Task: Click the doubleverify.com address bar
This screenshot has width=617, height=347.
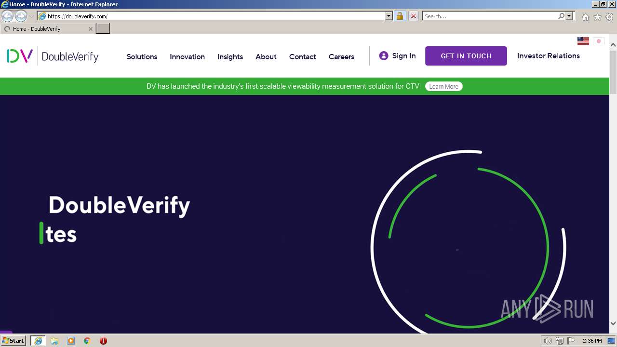Action: click(211, 16)
